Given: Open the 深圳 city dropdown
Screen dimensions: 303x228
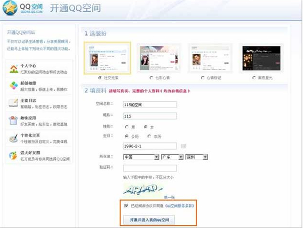Looking at the screenshot, I should coord(196,157).
